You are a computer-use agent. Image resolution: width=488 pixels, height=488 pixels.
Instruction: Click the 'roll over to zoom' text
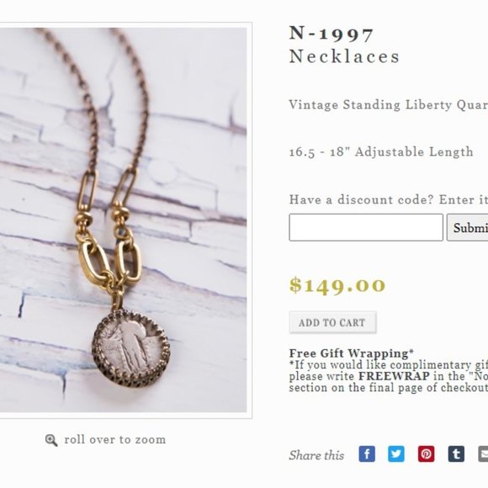pos(114,439)
